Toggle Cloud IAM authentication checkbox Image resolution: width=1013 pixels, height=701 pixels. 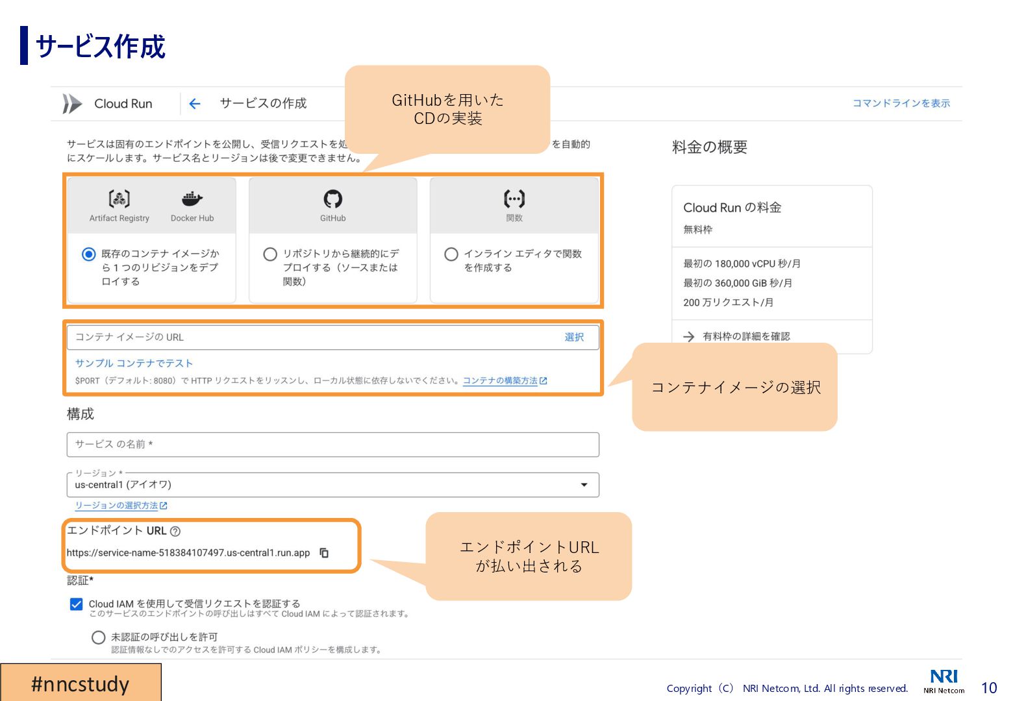[76, 604]
